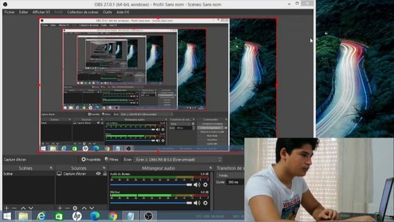Open the Windows Start button
The width and height of the screenshot is (394, 222).
click(x=7, y=216)
